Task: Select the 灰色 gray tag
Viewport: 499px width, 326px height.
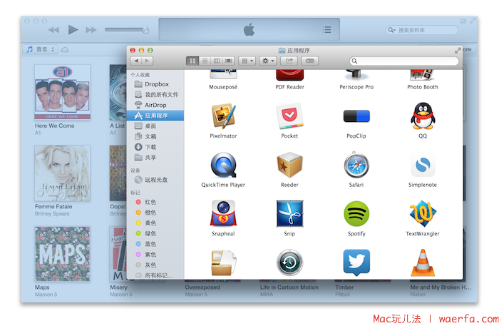Action: click(x=155, y=265)
